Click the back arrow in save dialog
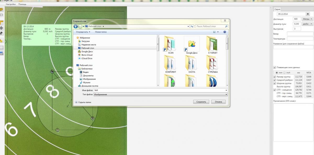The height and width of the screenshot is (155, 314). (76, 26)
